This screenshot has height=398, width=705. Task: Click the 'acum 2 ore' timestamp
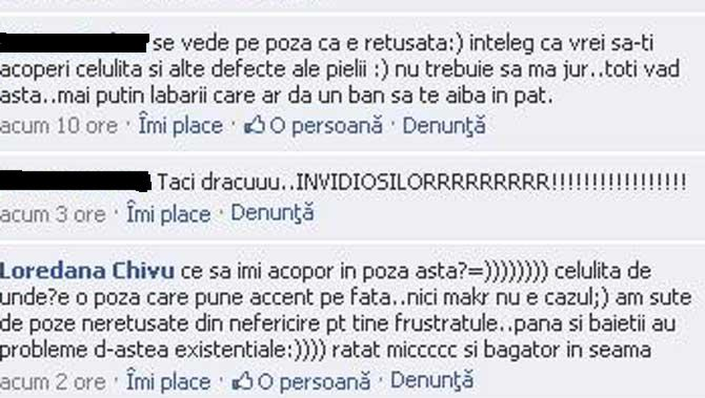coord(53,382)
